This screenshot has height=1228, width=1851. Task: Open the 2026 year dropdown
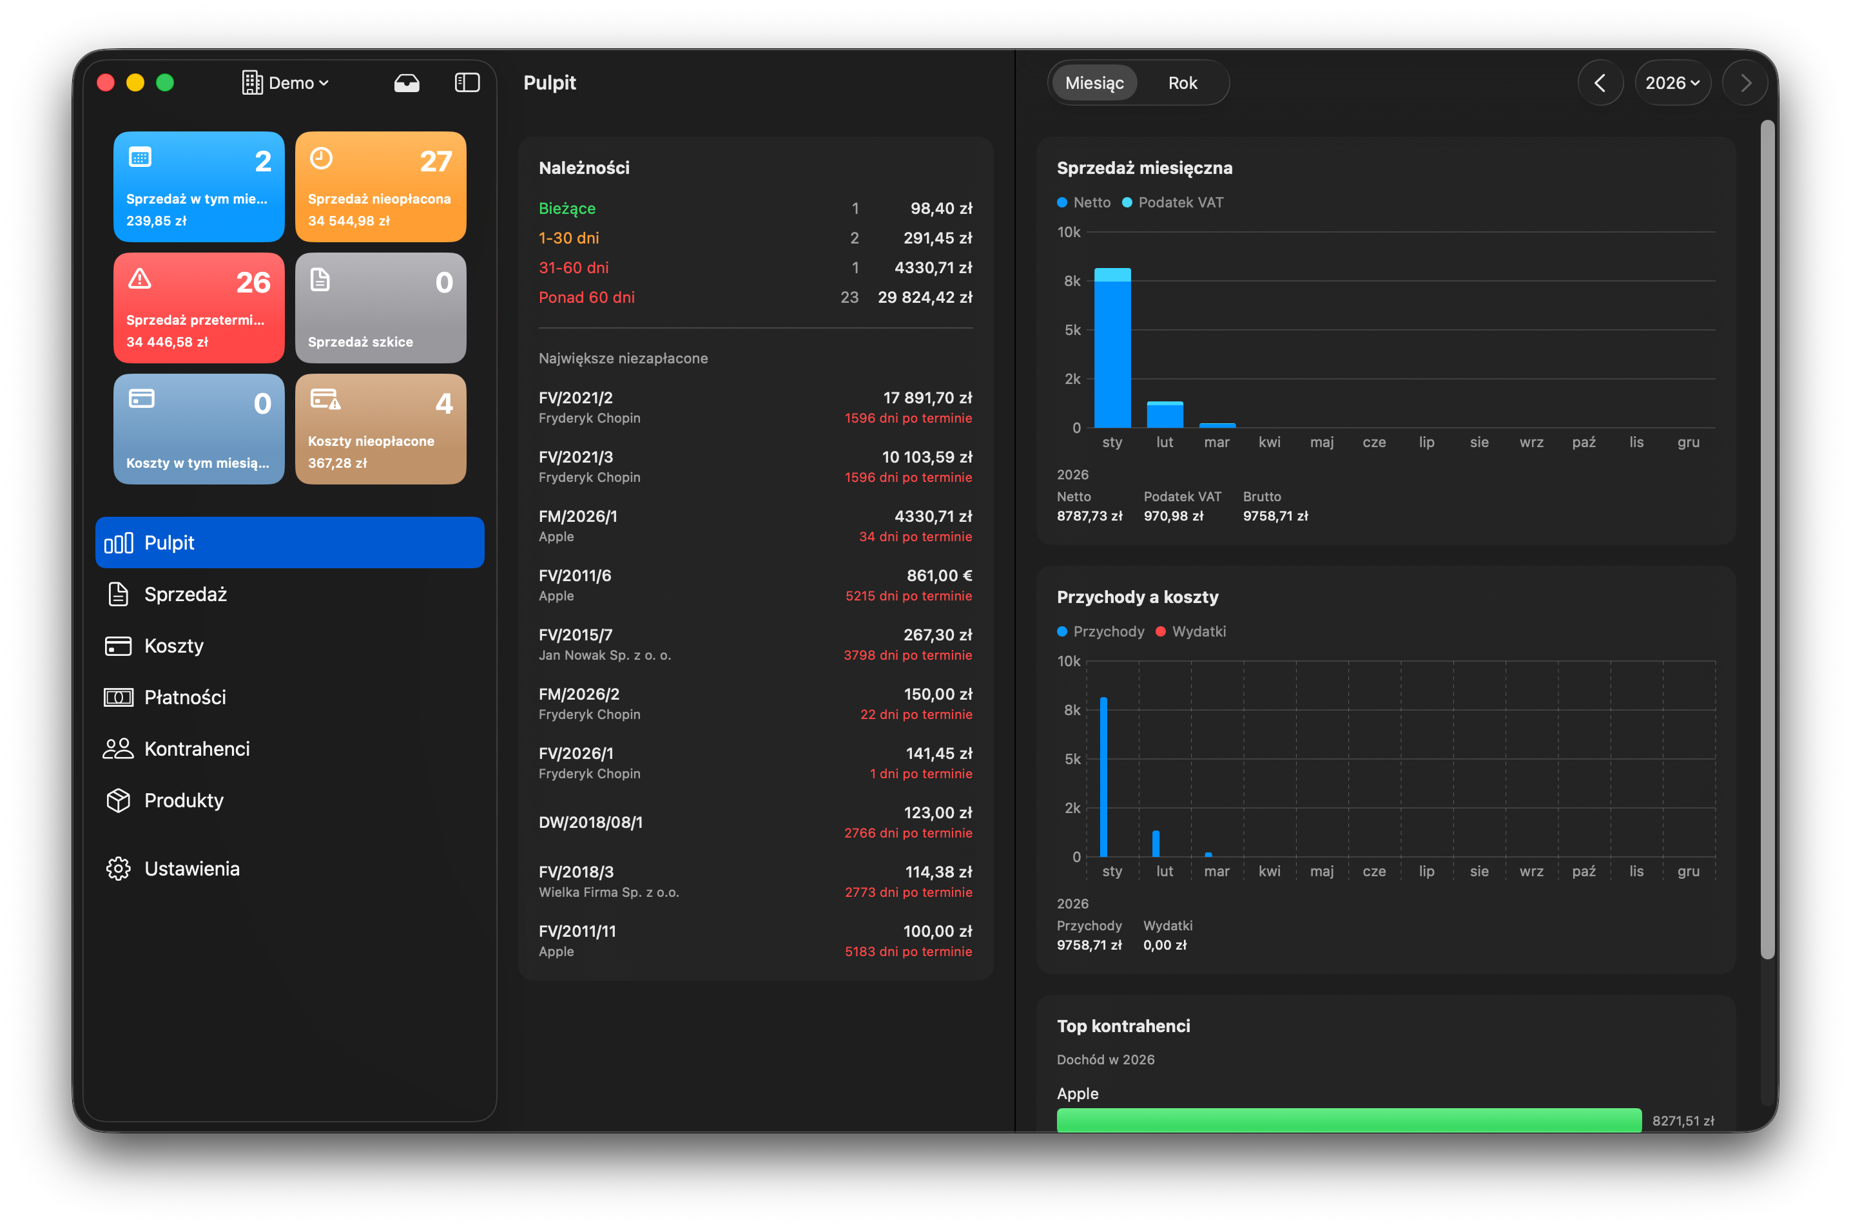[x=1672, y=82]
